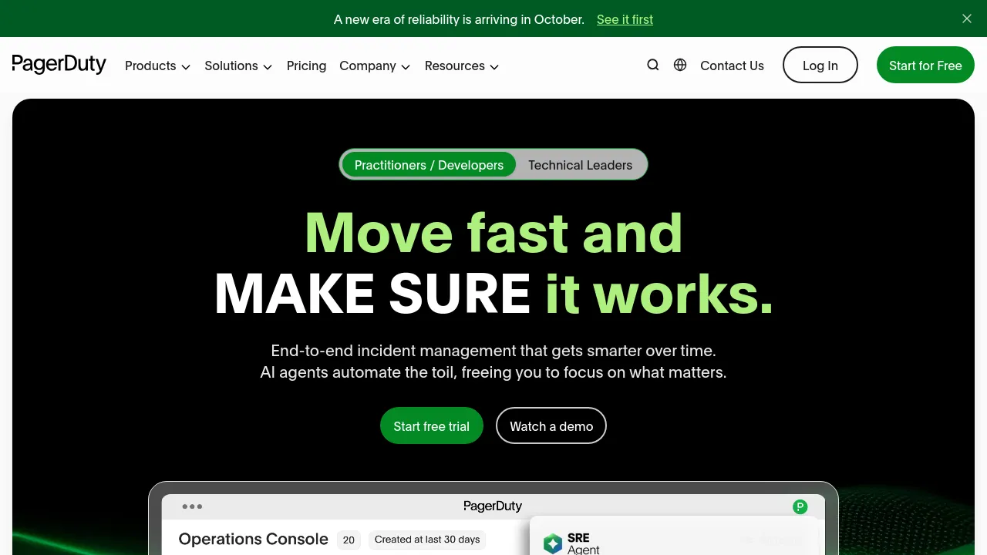The image size is (987, 555).
Task: Click the "A new era of reliability" banner text
Action: (x=459, y=19)
